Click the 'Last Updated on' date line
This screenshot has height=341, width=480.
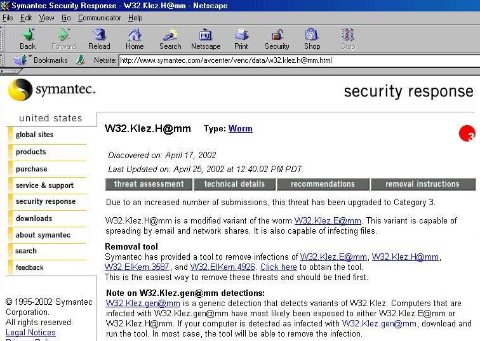coord(205,169)
